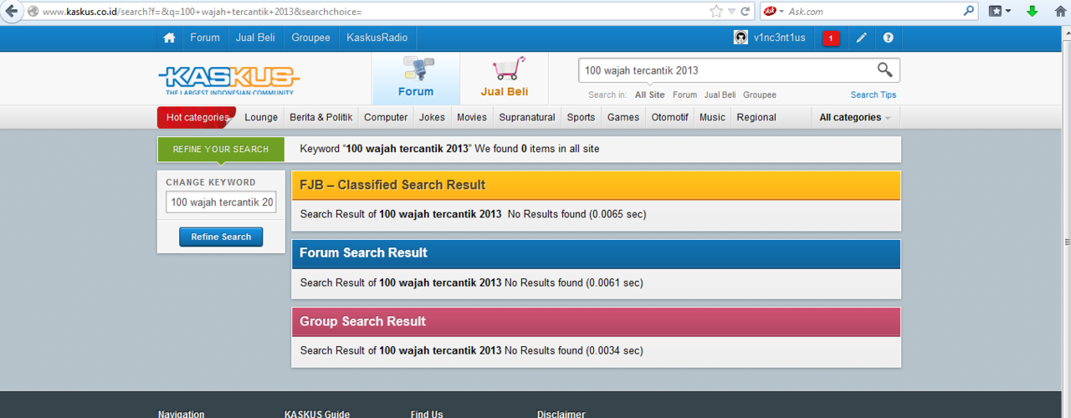This screenshot has height=418, width=1071.
Task: Bookmark page with the star icon
Action: (x=716, y=11)
